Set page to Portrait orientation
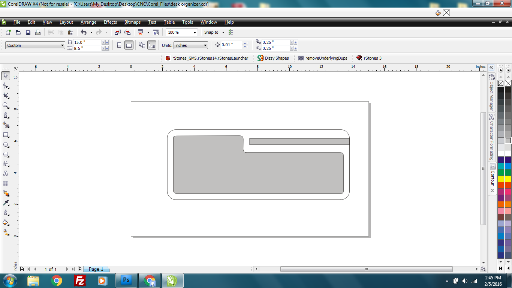The height and width of the screenshot is (288, 512). click(x=119, y=45)
